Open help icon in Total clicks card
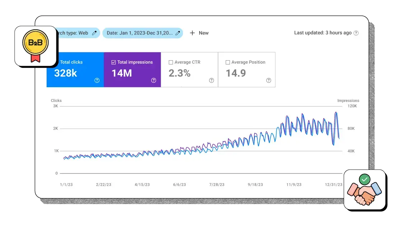The height and width of the screenshot is (227, 402). [97, 80]
